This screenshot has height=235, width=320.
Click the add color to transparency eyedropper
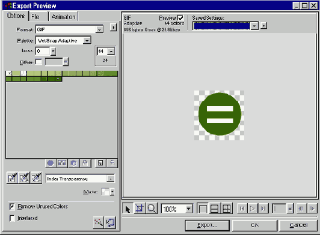tap(24, 178)
